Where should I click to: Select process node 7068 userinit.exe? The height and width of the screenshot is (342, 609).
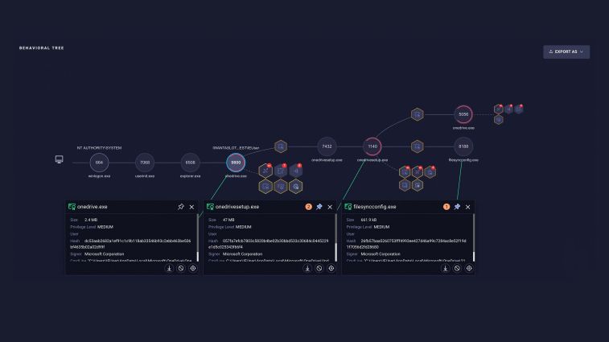tap(145, 163)
